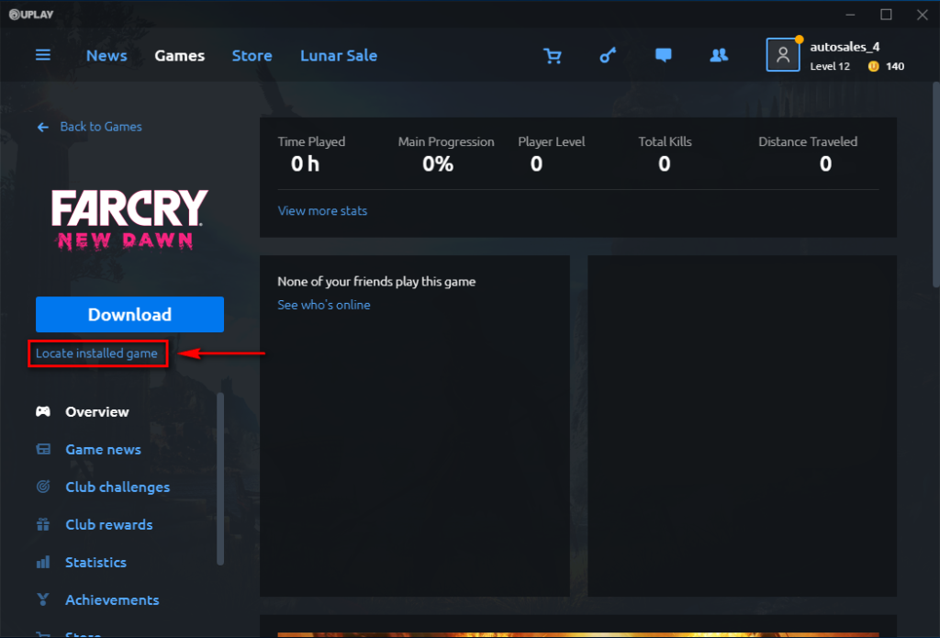Click the Statistics bar chart icon
Viewport: 940px width, 638px height.
[x=43, y=562]
